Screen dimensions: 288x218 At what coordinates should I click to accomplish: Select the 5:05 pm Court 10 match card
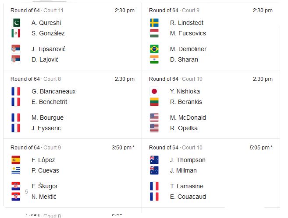tap(211, 173)
